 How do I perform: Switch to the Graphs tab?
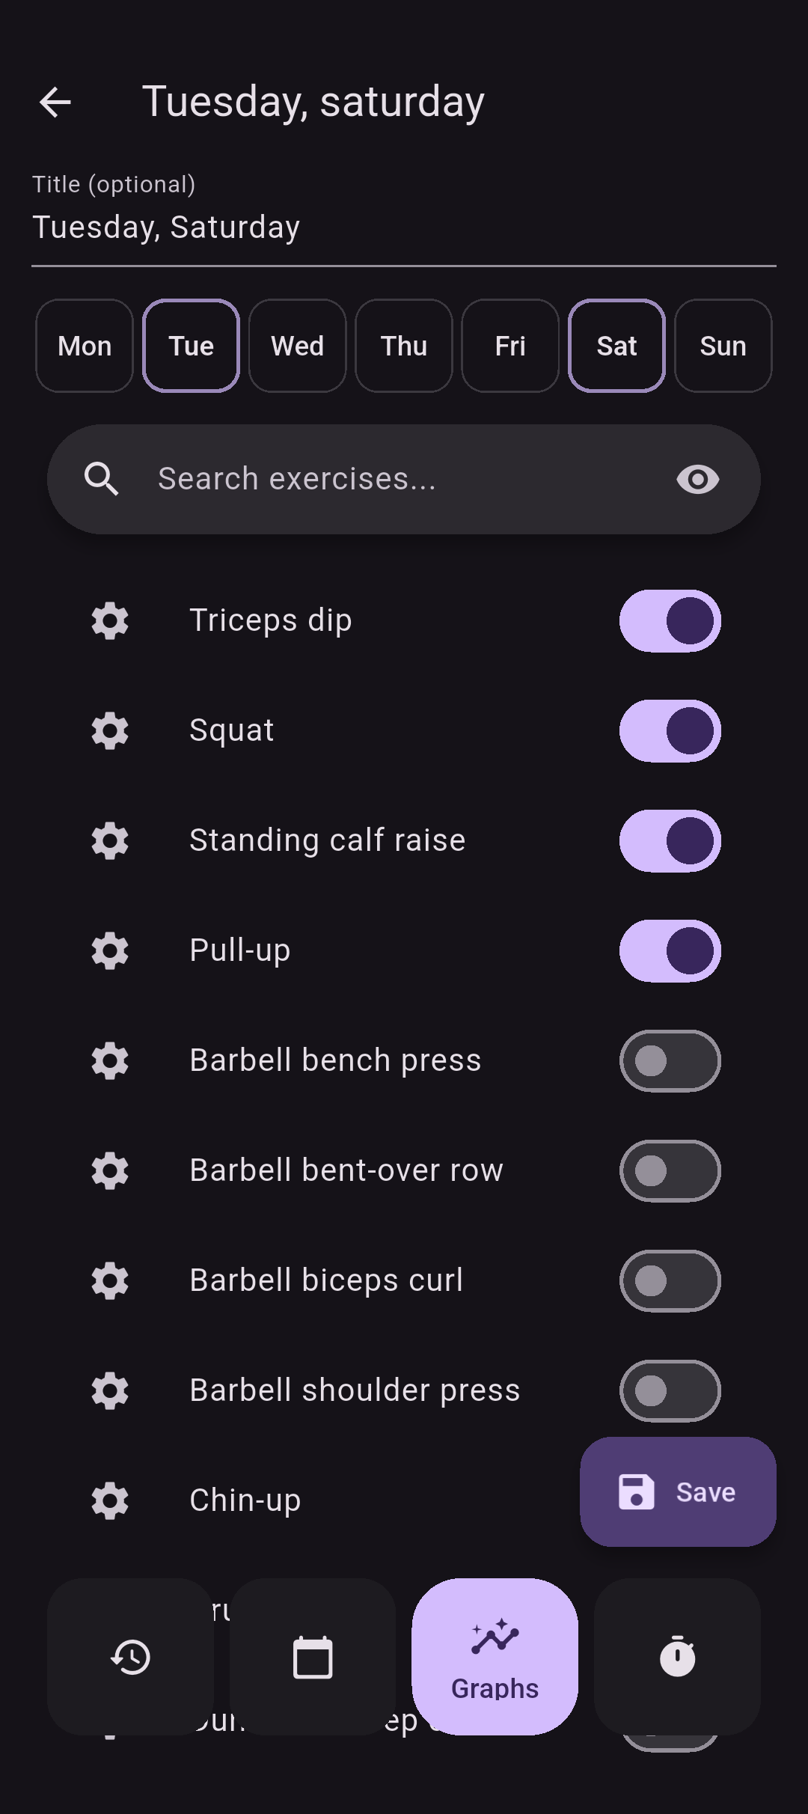pos(495,1657)
